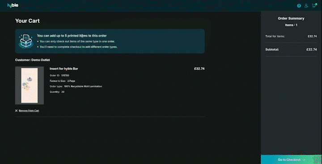
Task: Open the shopping cart icon
Action: point(314,5)
